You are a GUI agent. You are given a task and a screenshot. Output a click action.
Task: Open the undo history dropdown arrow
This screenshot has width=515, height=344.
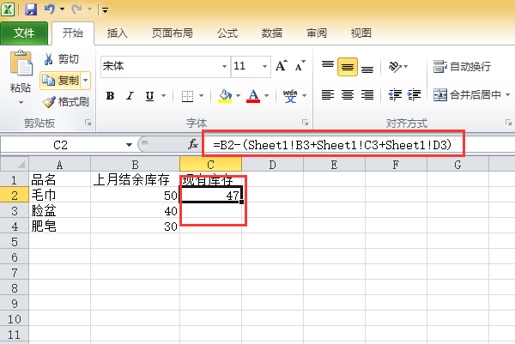(62, 9)
